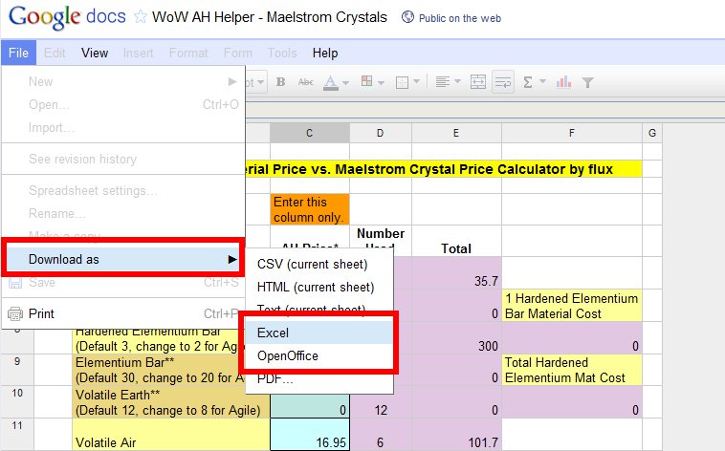Click the insert chart icon

click(x=563, y=82)
